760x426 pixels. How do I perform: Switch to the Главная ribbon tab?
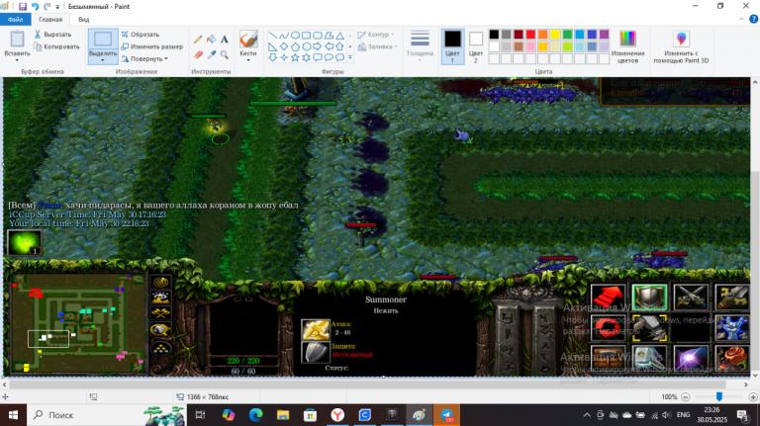[50, 20]
